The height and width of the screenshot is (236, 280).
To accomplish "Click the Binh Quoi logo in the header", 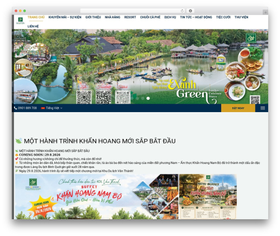I will coord(20,20).
